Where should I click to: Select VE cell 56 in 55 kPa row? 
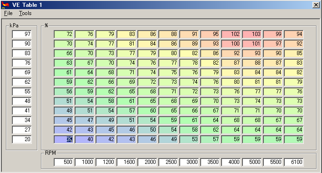(x=64, y=92)
